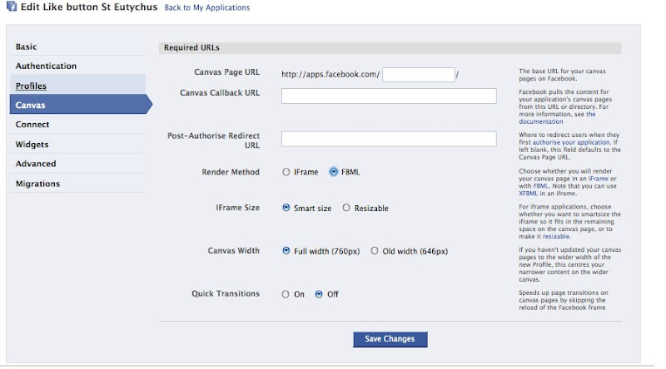Choose Smart size for IFrame Size

[286, 209]
